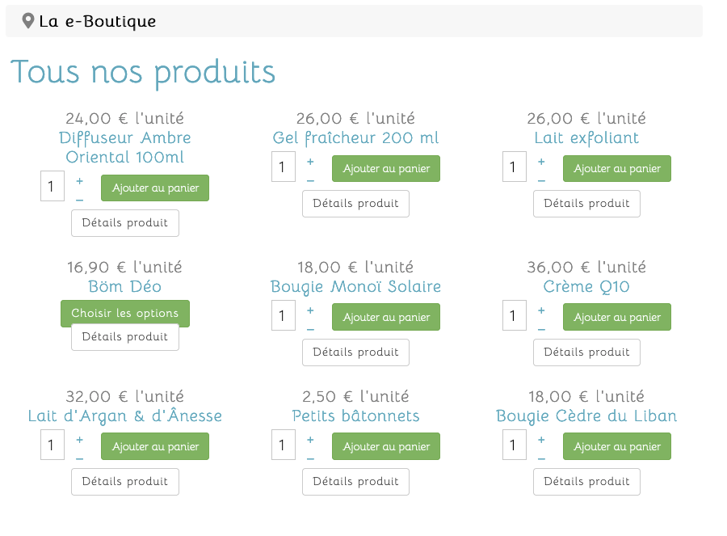Open the Bougie Monoï Solaire product page
Image resolution: width=727 pixels, height=536 pixels.
355,286
